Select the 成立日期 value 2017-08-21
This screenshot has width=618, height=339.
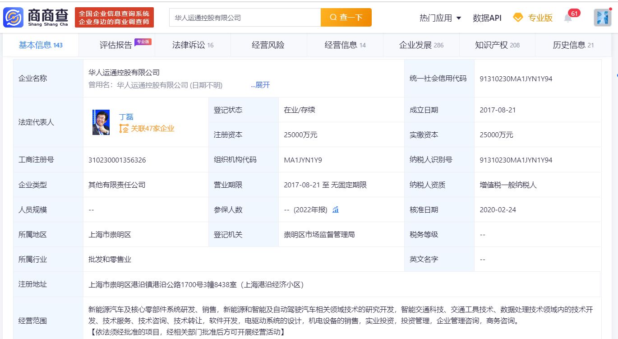[x=498, y=110]
